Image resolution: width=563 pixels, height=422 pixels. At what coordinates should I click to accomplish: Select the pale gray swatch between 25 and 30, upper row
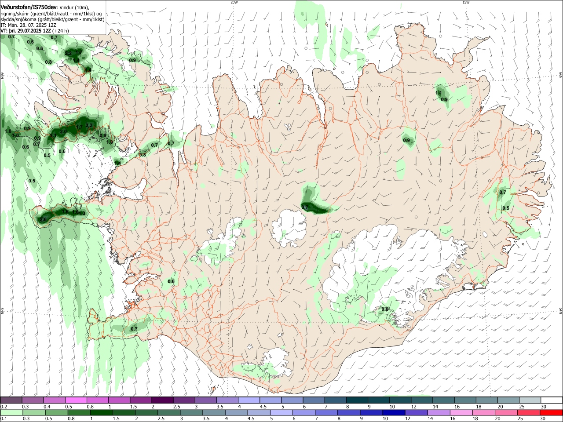pyautogui.click(x=530, y=400)
